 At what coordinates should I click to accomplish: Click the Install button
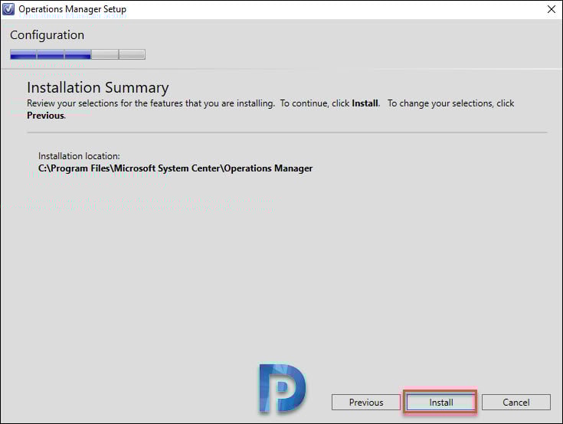tap(440, 402)
